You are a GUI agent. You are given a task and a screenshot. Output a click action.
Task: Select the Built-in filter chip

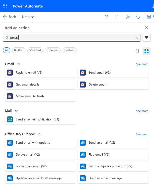19,50
